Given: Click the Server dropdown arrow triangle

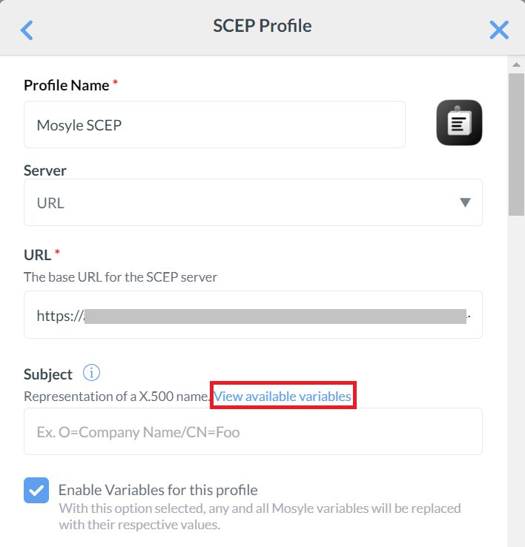Looking at the screenshot, I should click(x=465, y=202).
